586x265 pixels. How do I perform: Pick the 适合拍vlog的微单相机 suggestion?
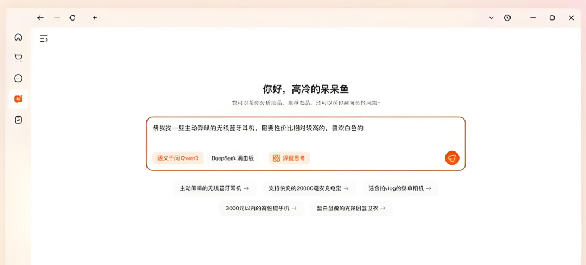tap(399, 188)
